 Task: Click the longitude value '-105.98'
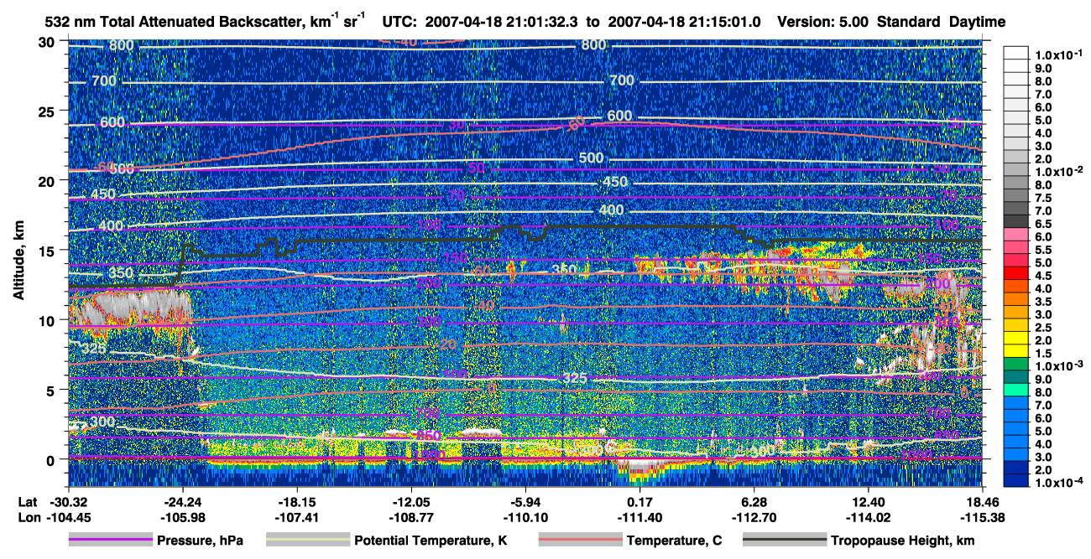(182, 517)
